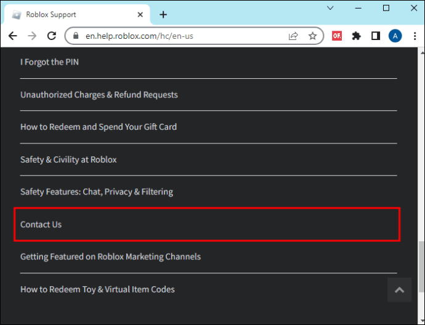425x325 pixels.
Task: Open a new tab with the plus button
Action: pos(163,15)
